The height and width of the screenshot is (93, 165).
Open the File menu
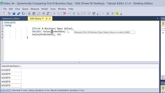[x=5, y=9]
